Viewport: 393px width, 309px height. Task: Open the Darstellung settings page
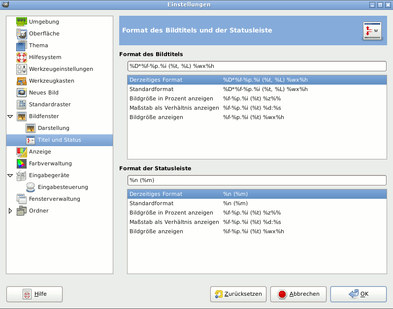[53, 128]
